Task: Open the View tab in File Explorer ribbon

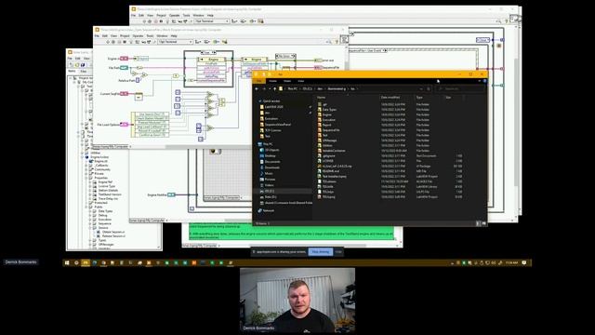Action: tap(300, 81)
